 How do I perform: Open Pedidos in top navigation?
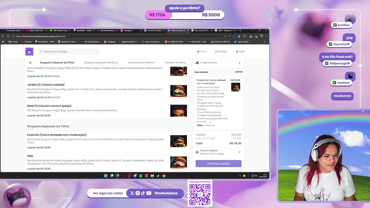point(221,51)
